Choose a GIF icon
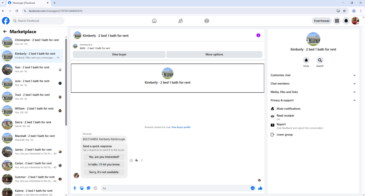Image resolution: width=365 pixels, height=196 pixels. (95, 188)
